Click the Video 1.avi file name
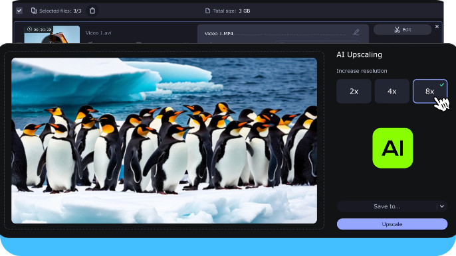The image size is (456, 256). coord(98,32)
